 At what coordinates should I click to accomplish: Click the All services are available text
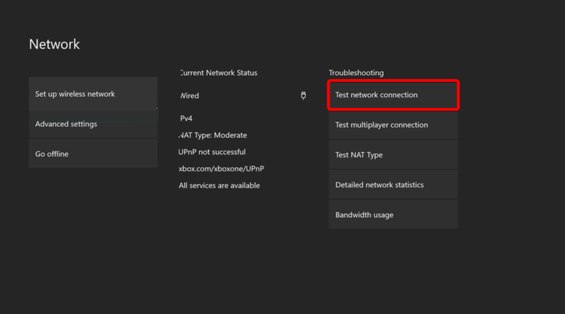[x=219, y=186]
